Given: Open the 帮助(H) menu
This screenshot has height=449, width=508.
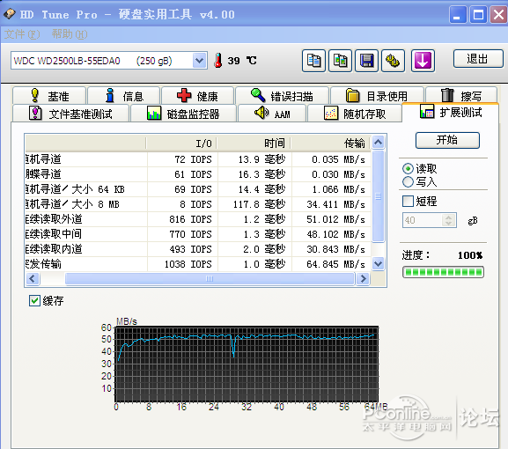Looking at the screenshot, I should coord(70,34).
